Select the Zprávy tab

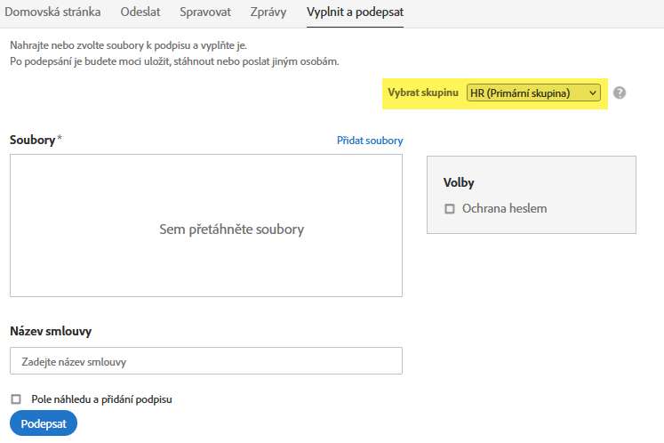(x=268, y=13)
